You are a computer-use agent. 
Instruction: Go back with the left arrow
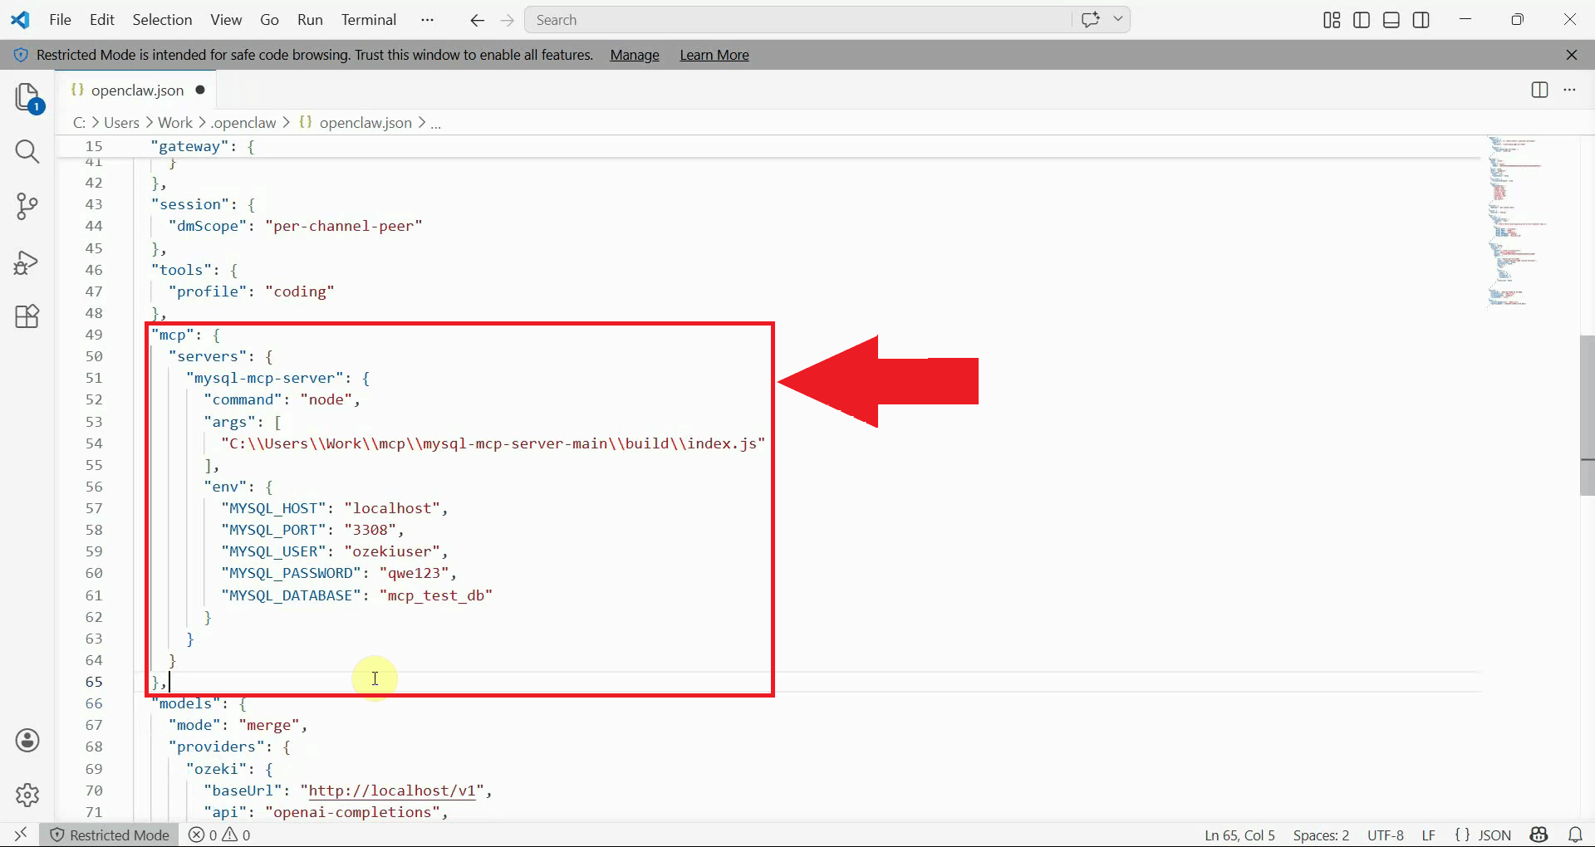(x=477, y=20)
